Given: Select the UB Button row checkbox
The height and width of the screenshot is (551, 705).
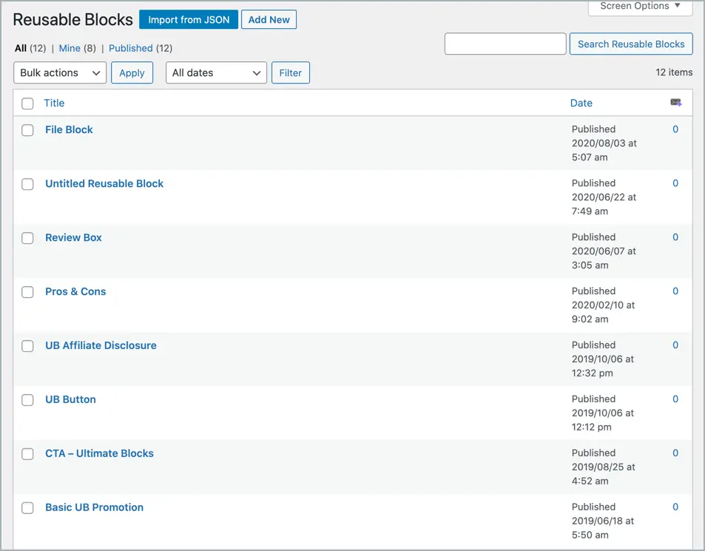Looking at the screenshot, I should click(x=27, y=400).
